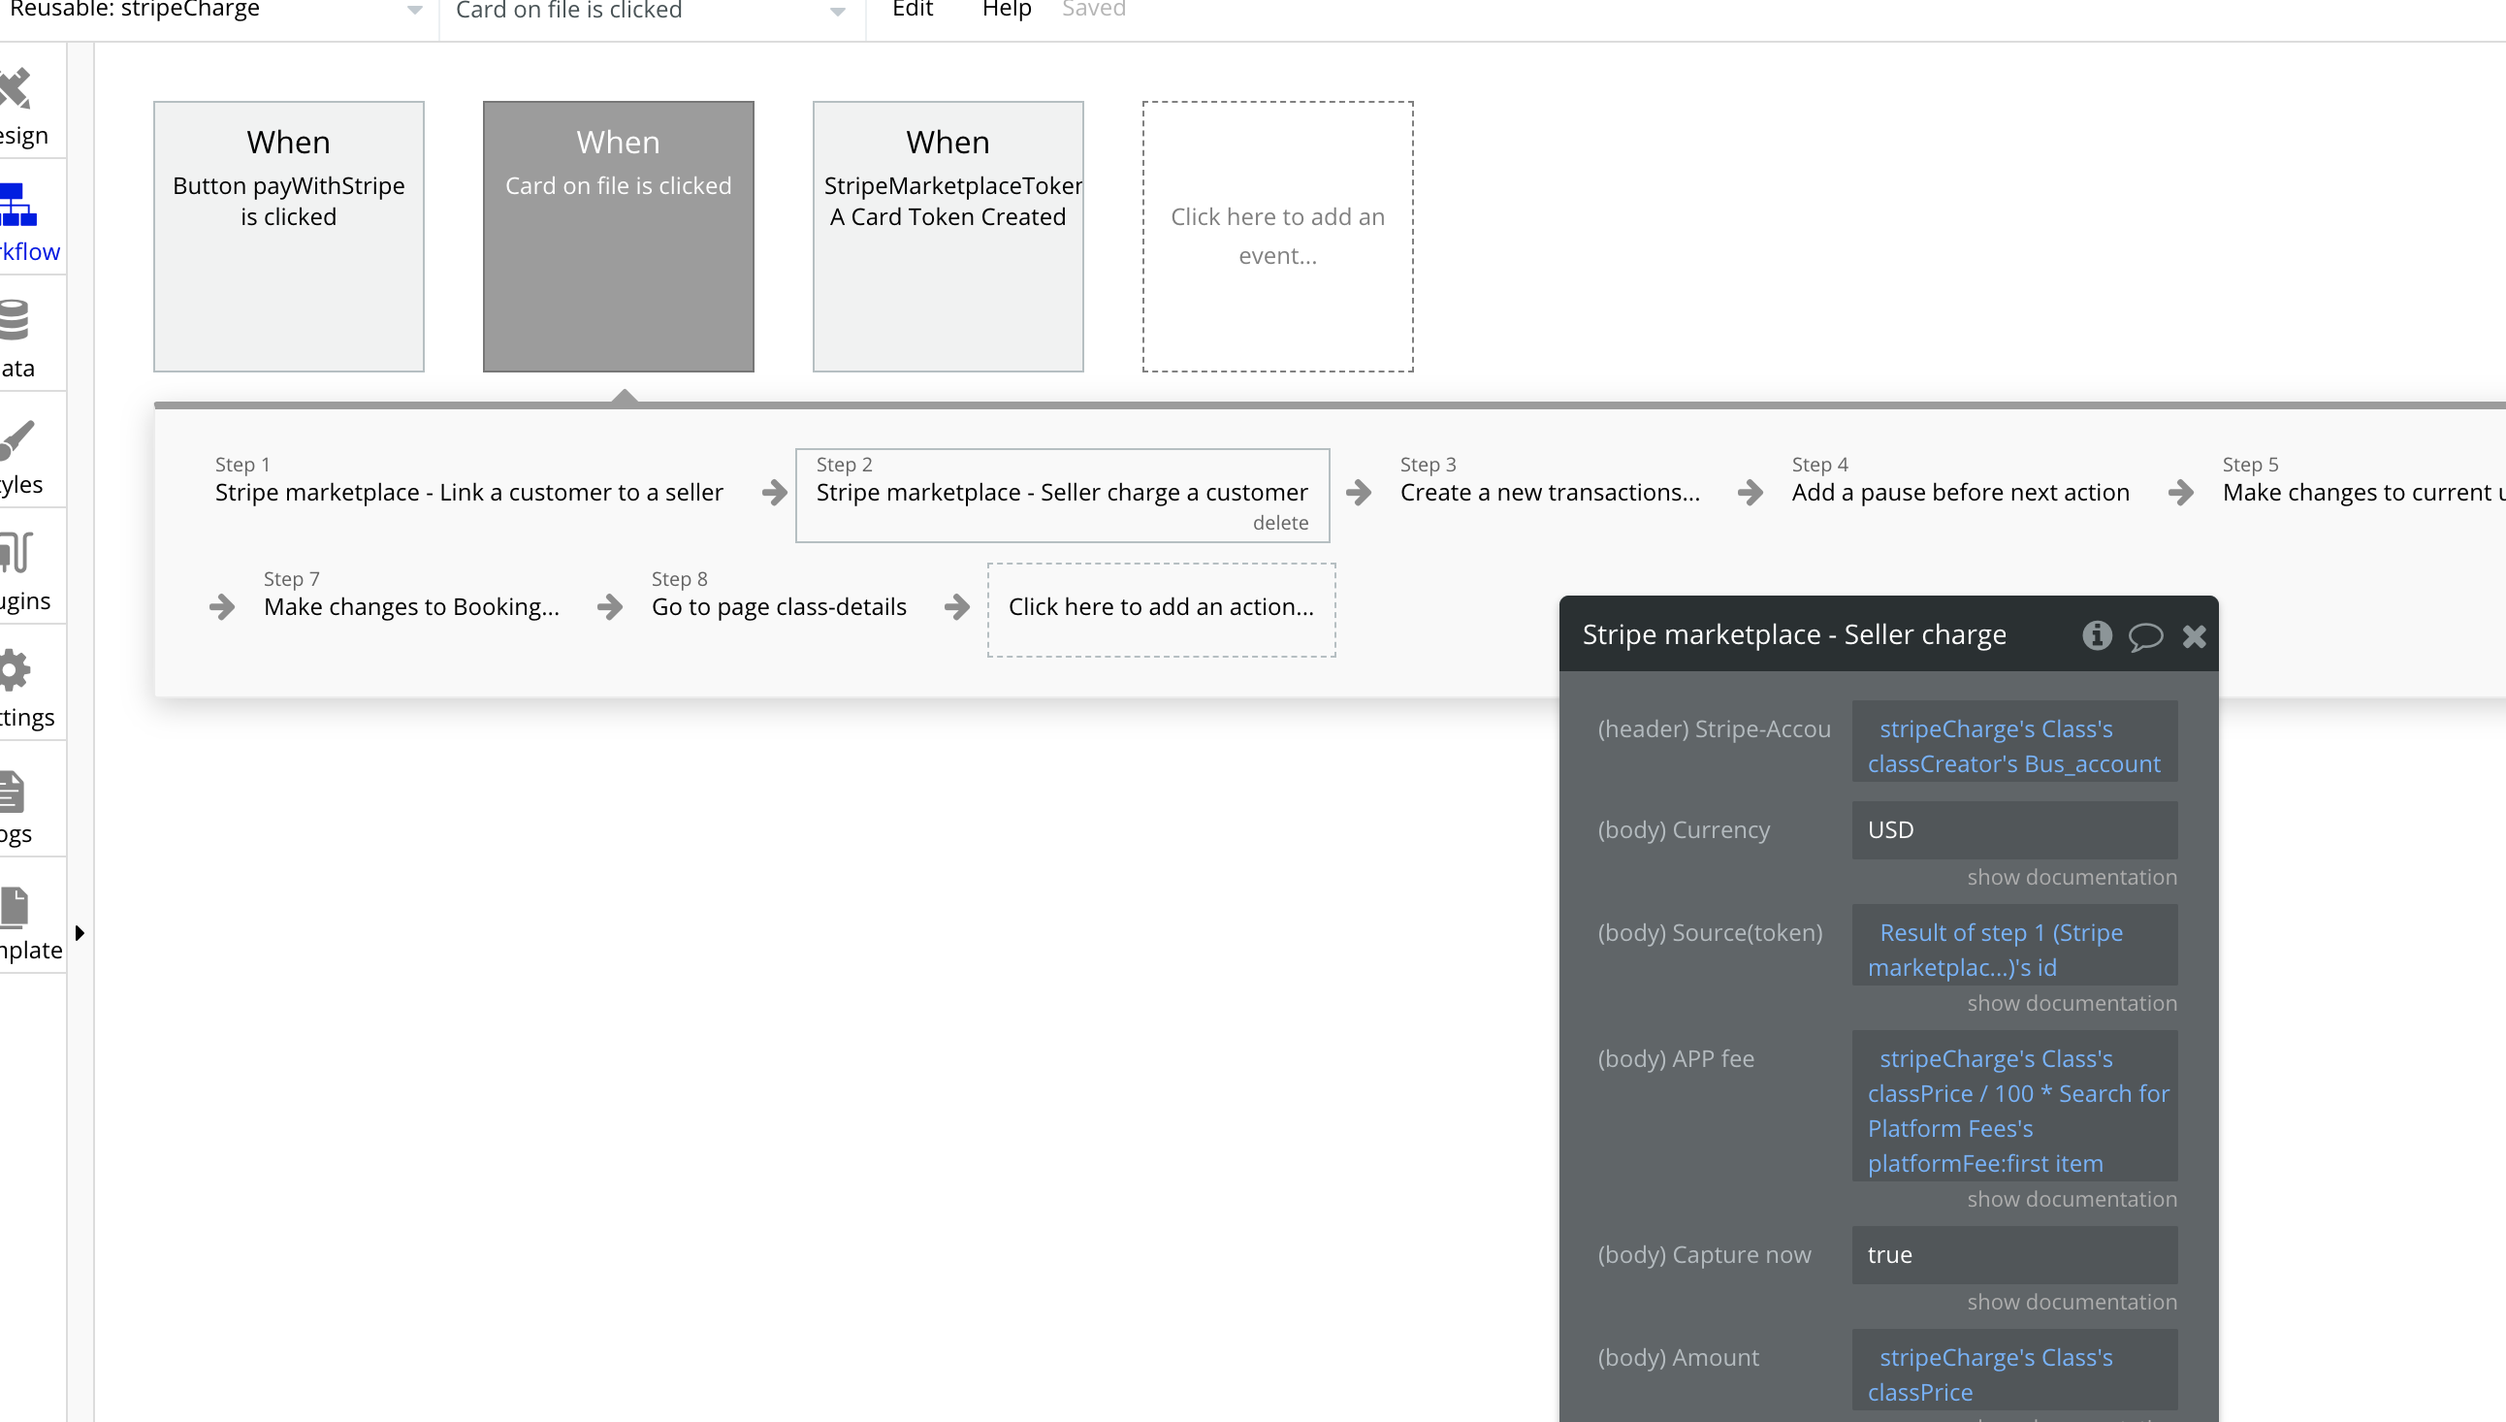Select the Card on file is clicked event

[619, 237]
